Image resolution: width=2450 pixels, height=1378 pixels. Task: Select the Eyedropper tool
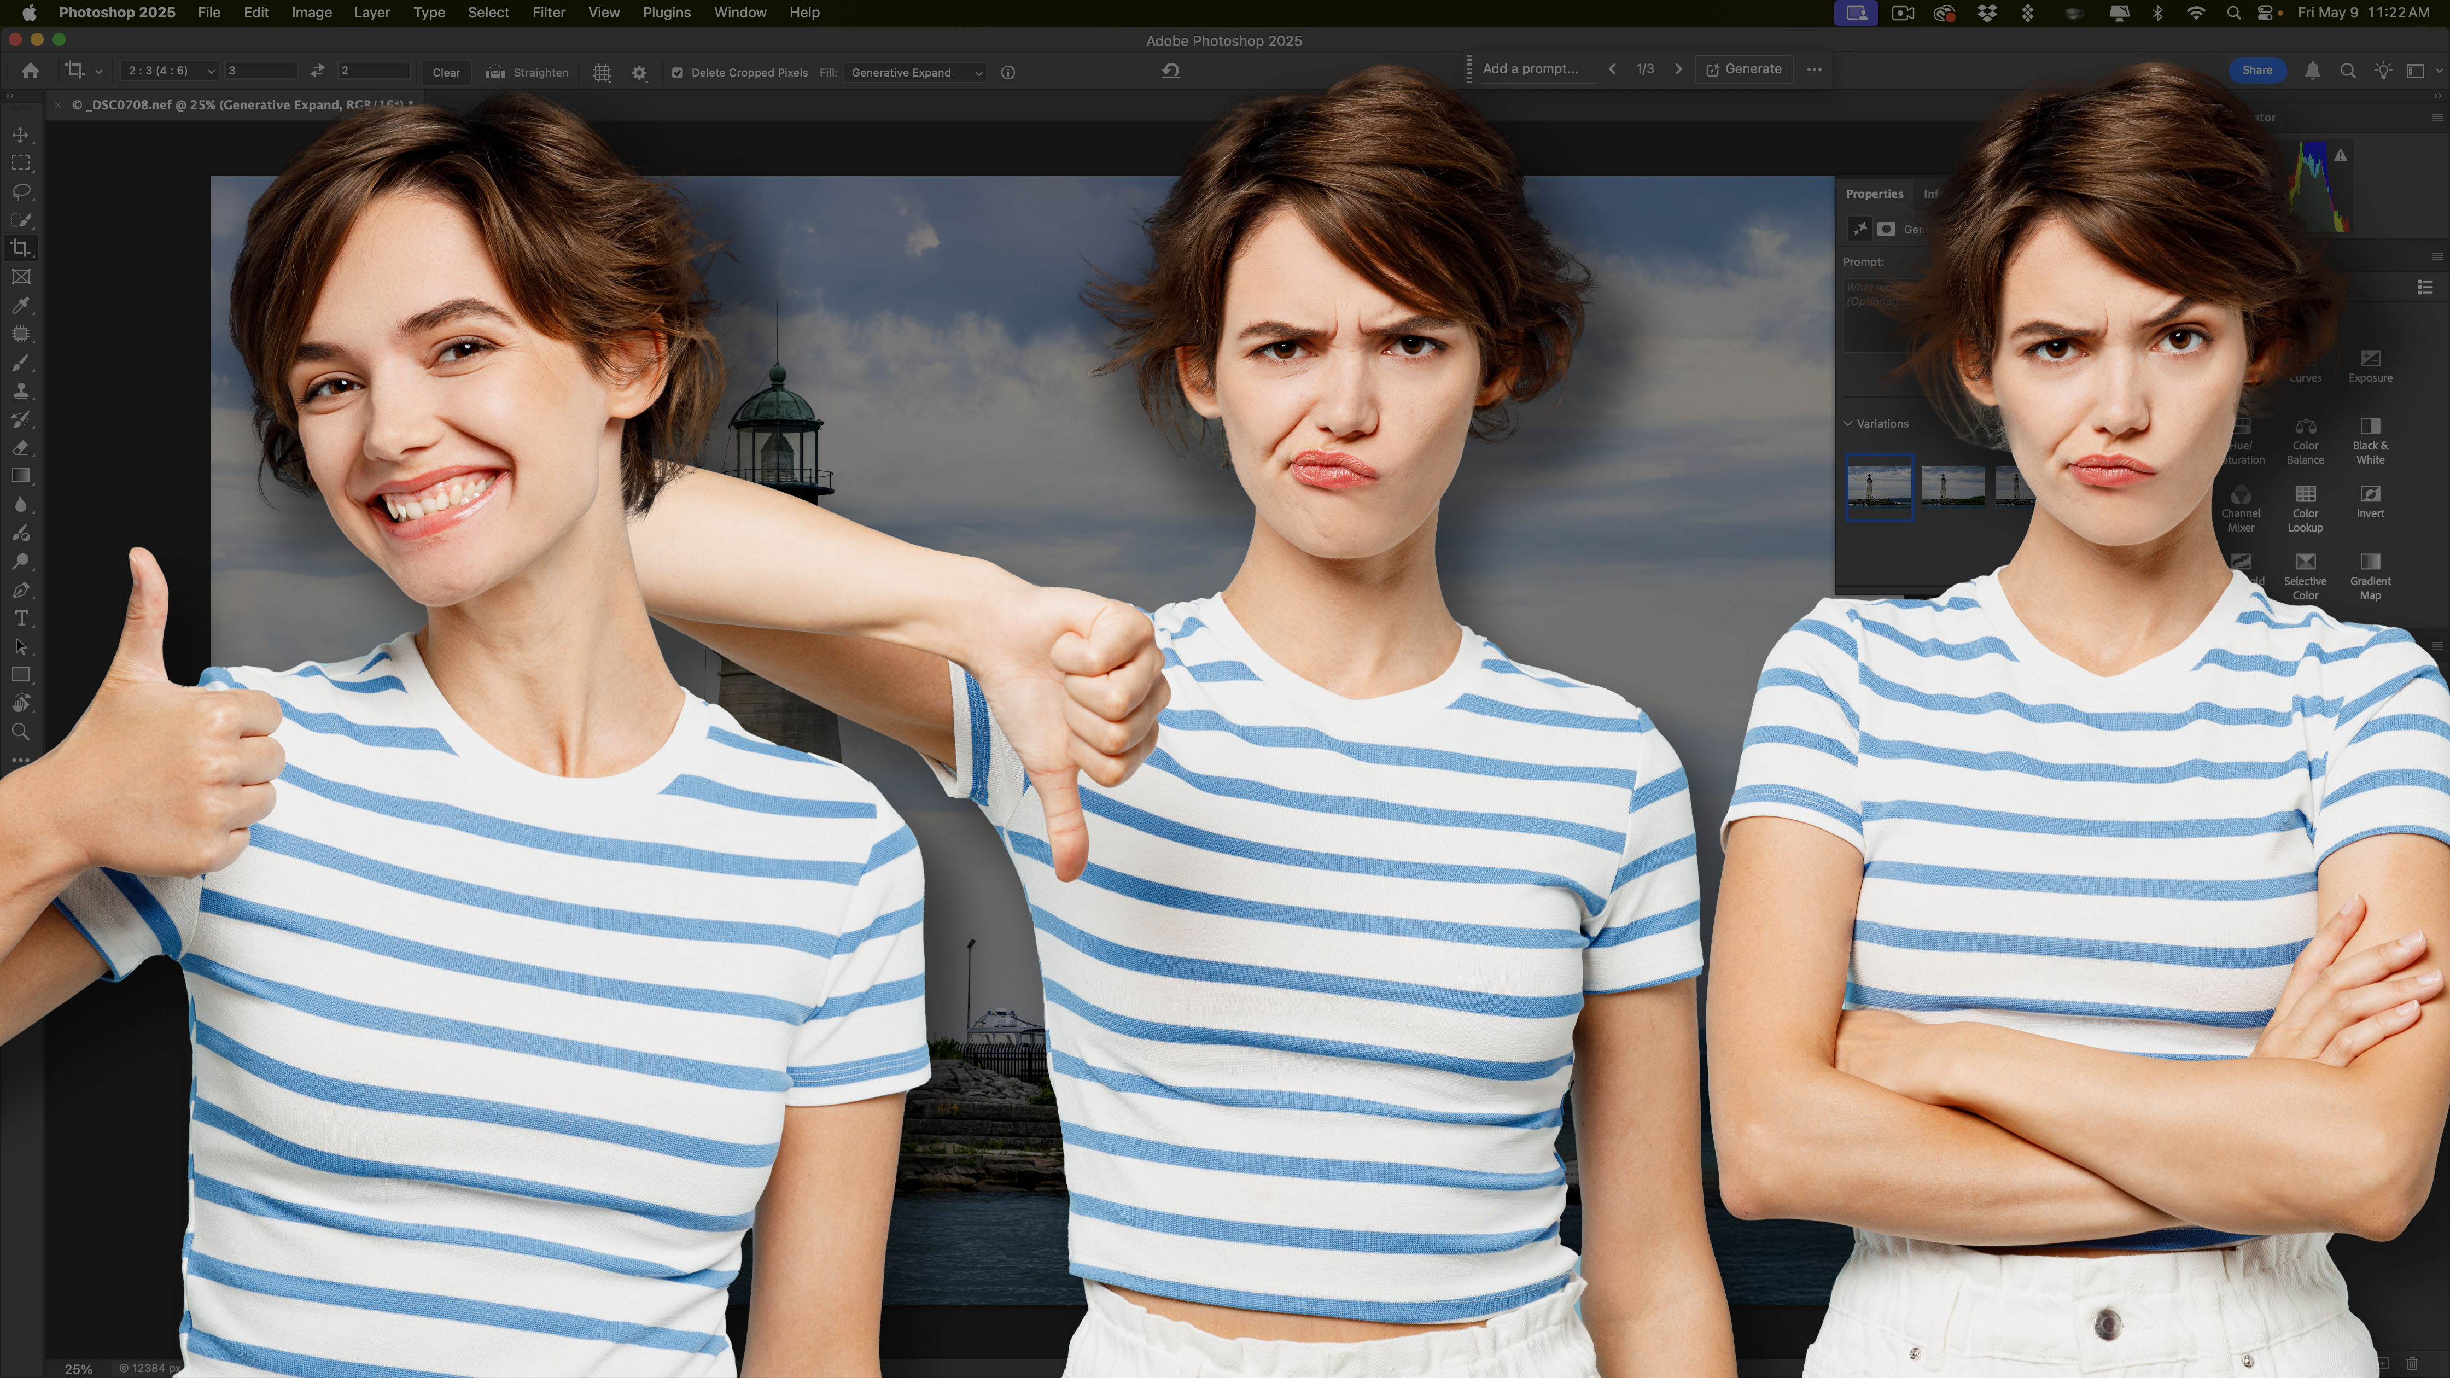(x=21, y=305)
